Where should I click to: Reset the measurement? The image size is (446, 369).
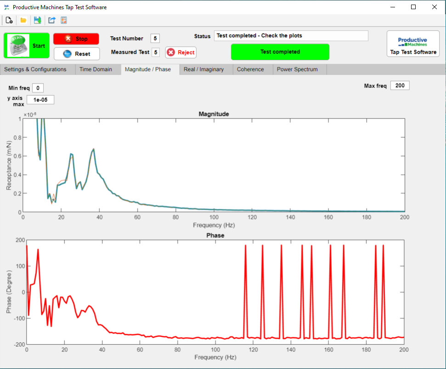[77, 54]
